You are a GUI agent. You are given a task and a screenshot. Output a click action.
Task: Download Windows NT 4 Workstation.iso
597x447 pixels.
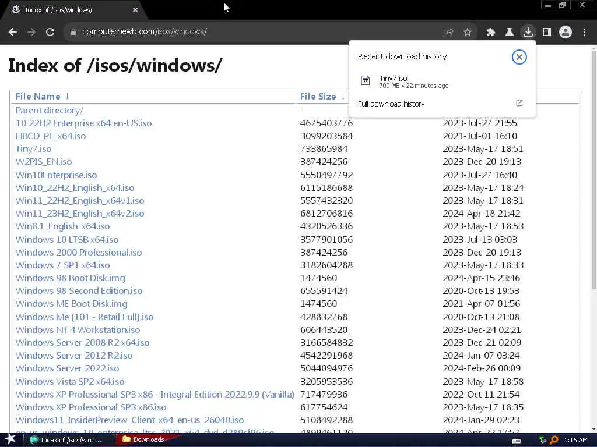point(78,330)
